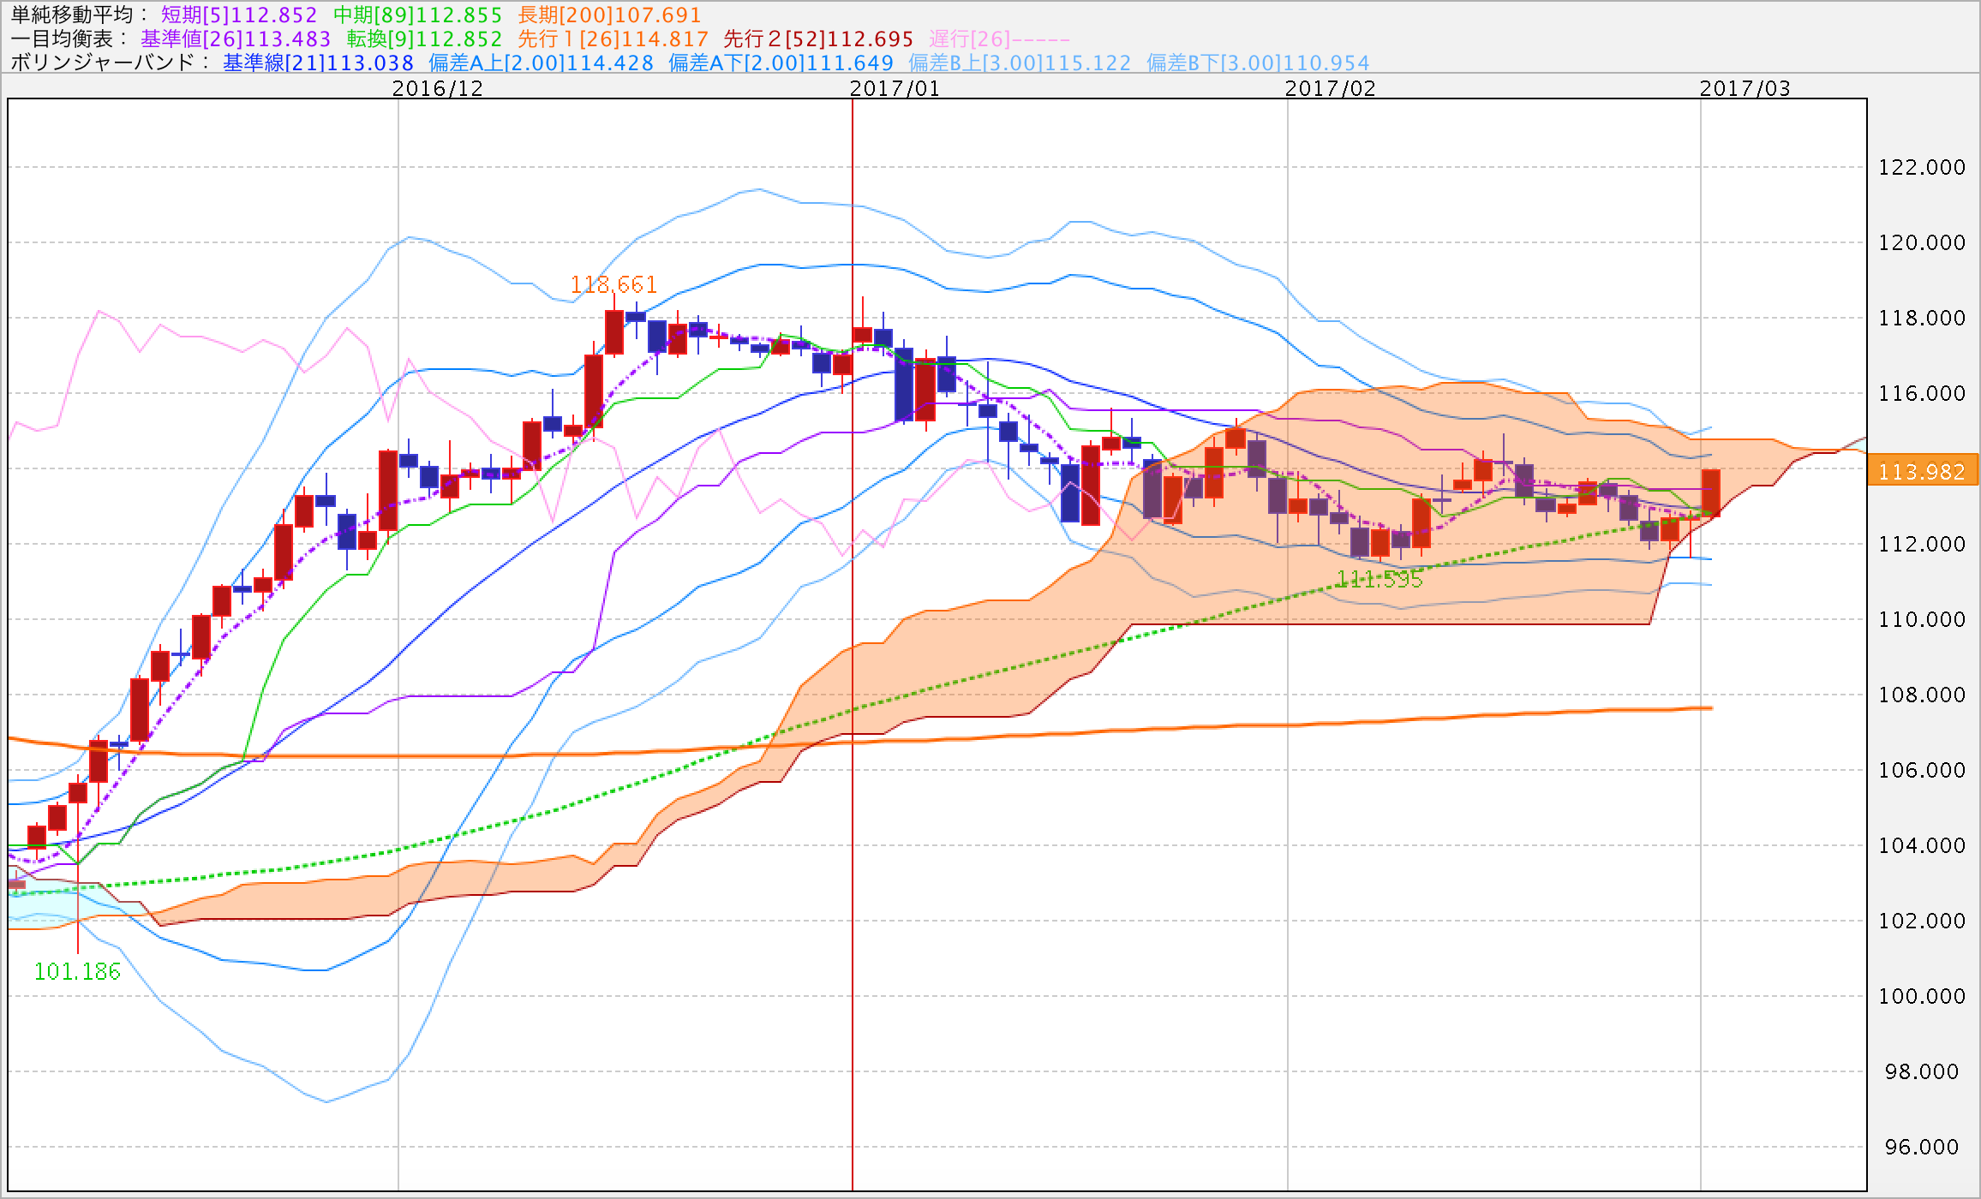Click the 2017/01 date axis label
The height and width of the screenshot is (1199, 1981).
[x=895, y=89]
